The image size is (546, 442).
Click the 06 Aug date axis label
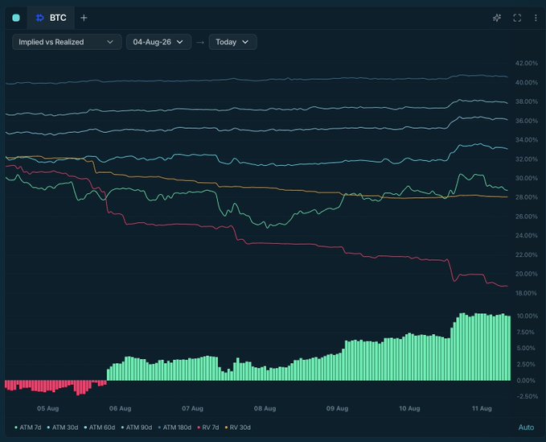[120, 408]
